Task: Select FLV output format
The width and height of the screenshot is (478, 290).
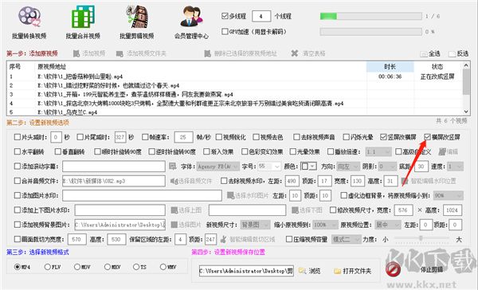Action: point(47,267)
